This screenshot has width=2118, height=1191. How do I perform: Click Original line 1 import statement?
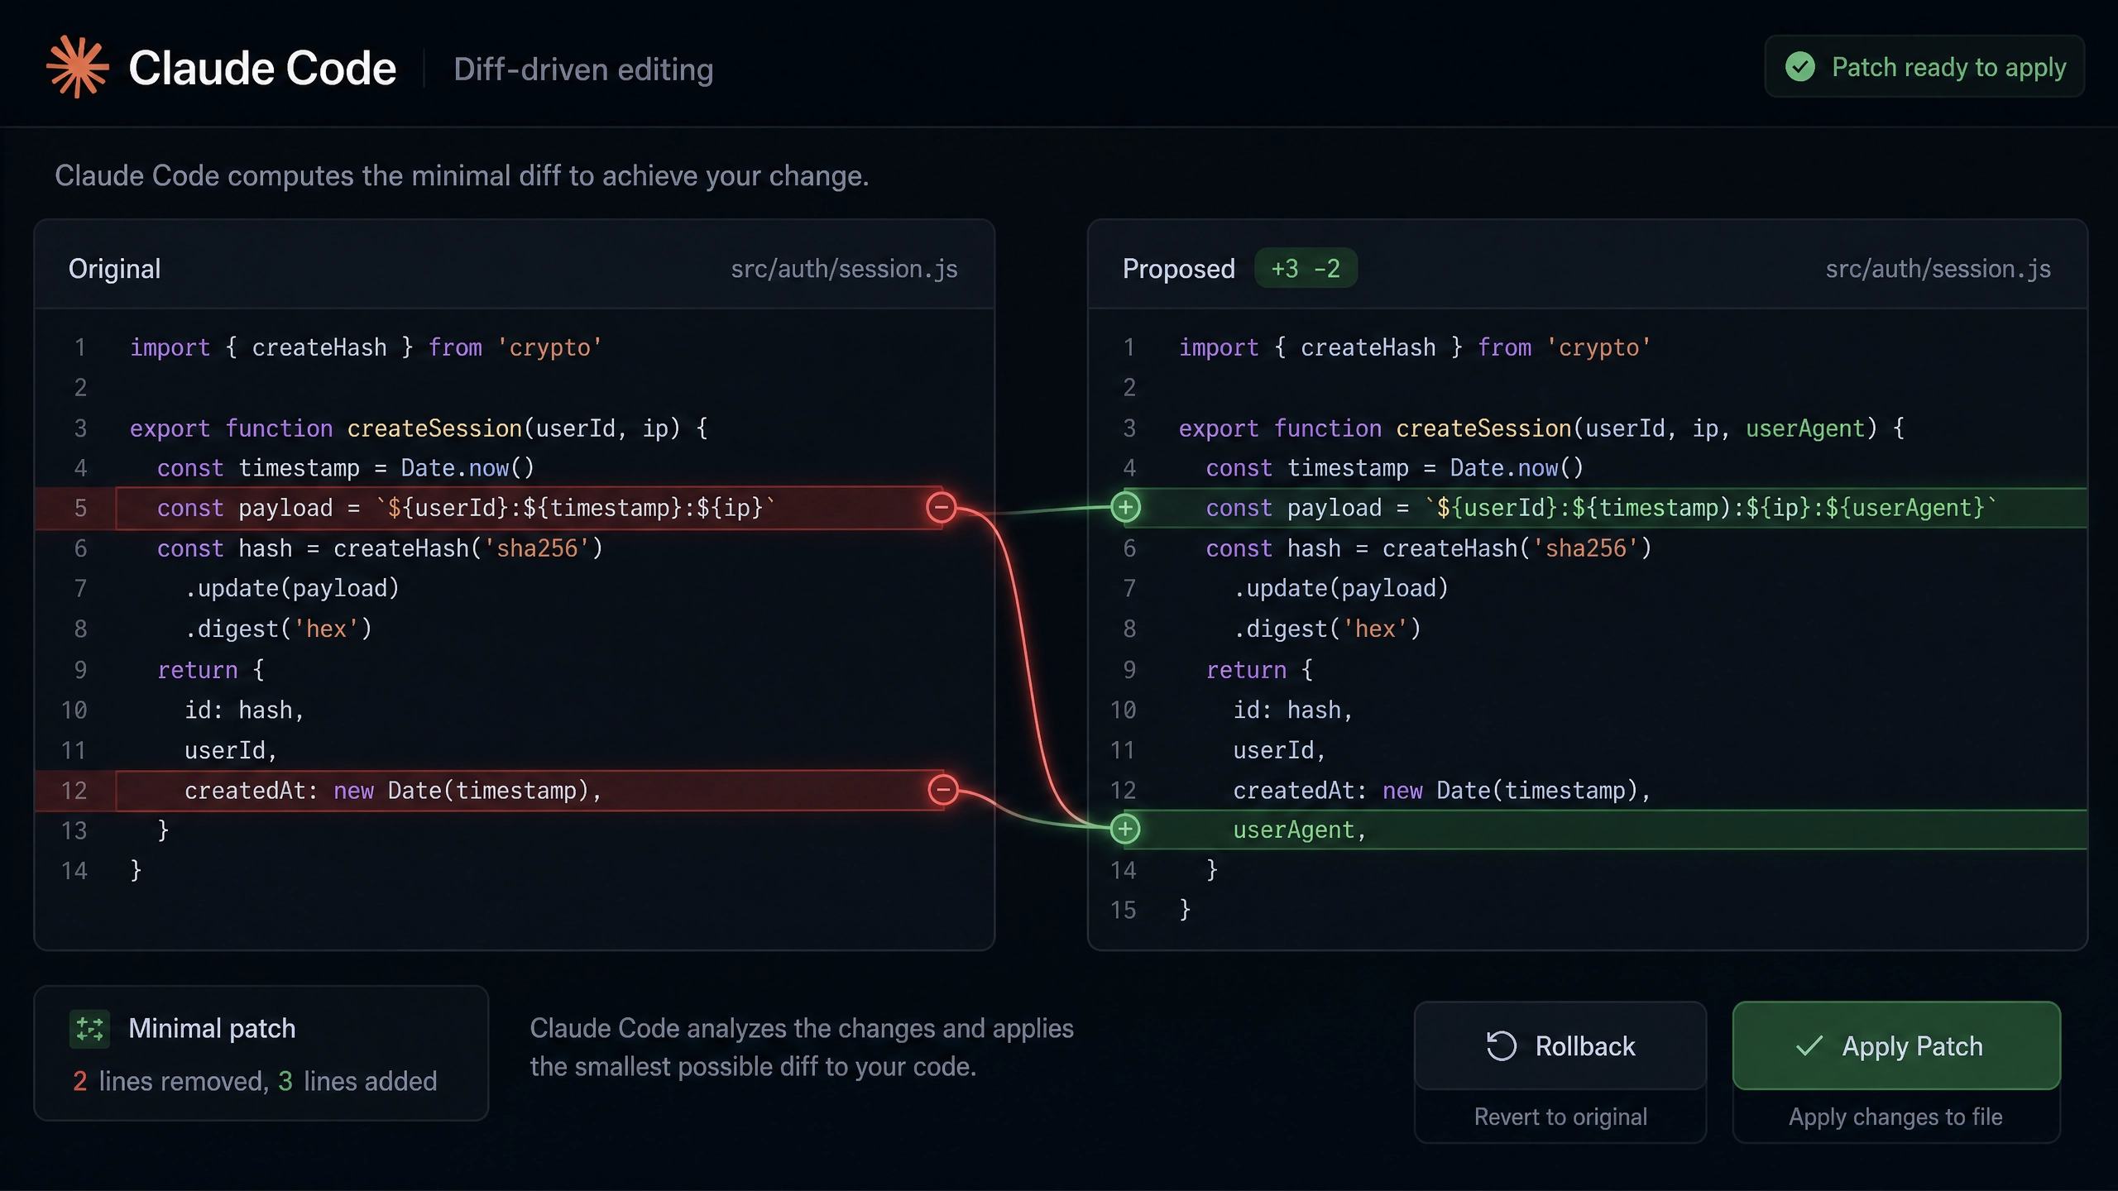(x=366, y=347)
